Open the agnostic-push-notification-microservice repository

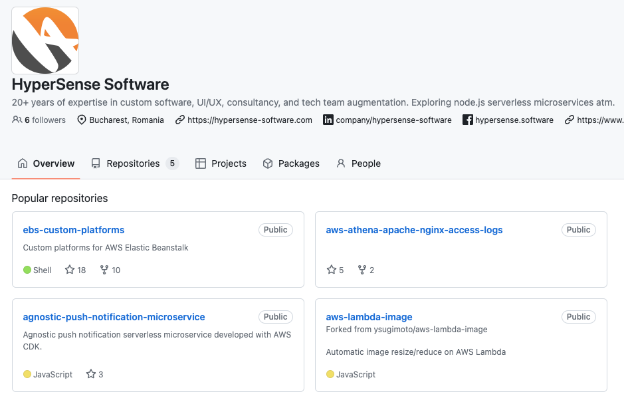[114, 317]
